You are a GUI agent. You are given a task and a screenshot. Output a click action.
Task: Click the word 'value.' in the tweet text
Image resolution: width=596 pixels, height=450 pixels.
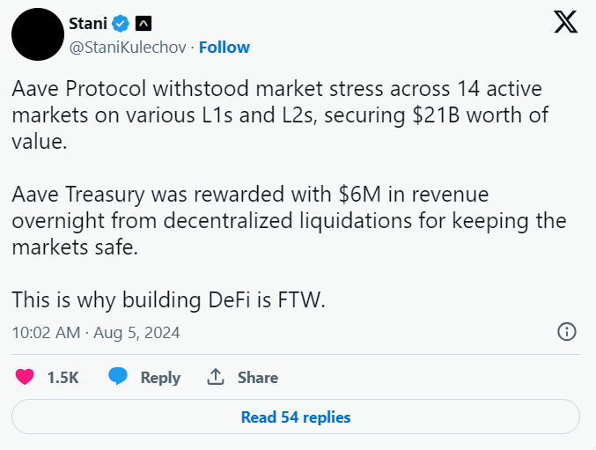40,142
